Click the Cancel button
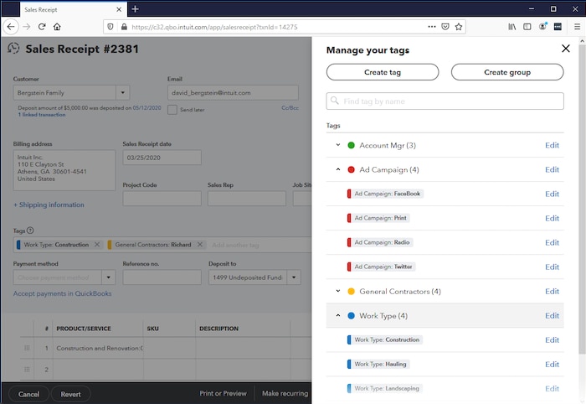Screen dimensions: 586x404 (x=28, y=394)
